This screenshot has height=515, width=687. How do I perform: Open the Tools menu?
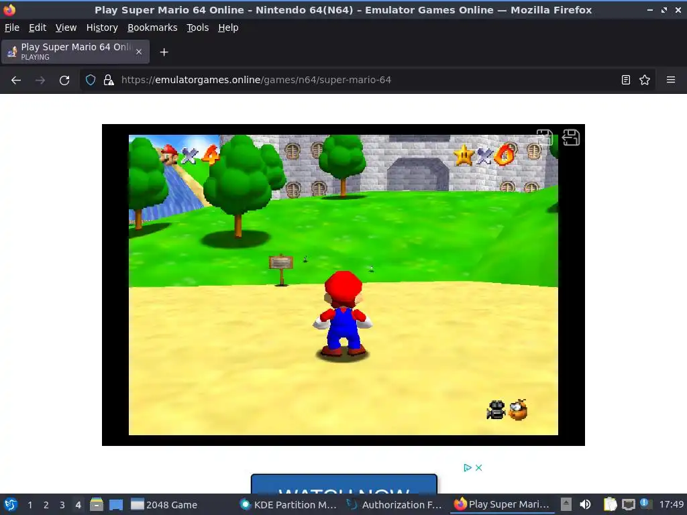(198, 27)
